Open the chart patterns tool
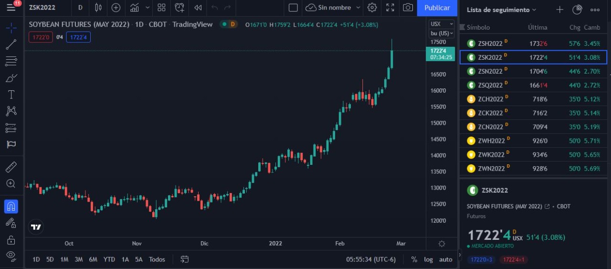 point(11,111)
